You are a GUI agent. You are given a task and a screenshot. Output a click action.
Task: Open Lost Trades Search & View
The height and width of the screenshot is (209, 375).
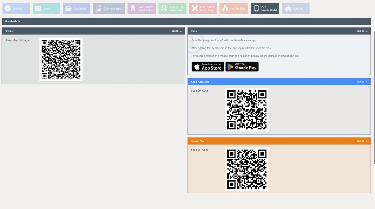pyautogui.click(x=207, y=8)
